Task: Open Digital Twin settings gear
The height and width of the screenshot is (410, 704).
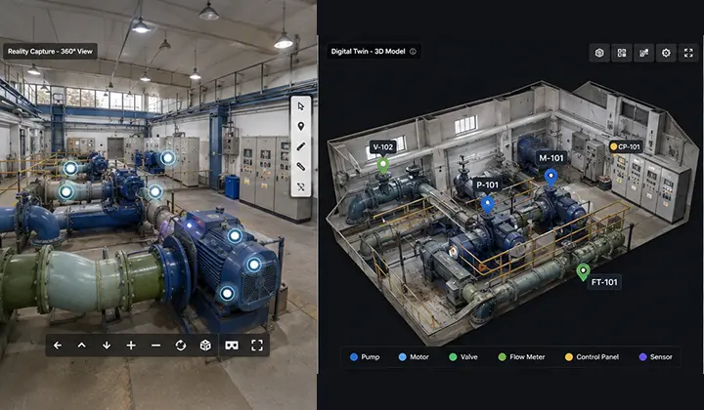Action: pos(666,53)
